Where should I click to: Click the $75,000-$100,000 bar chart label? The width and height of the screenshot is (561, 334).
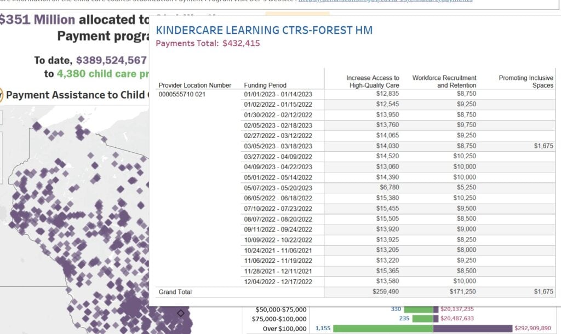coord(279,319)
